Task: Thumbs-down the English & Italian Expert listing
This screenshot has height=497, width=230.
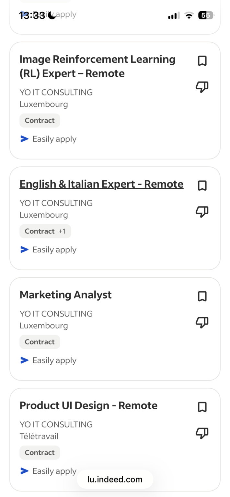Action: click(202, 212)
